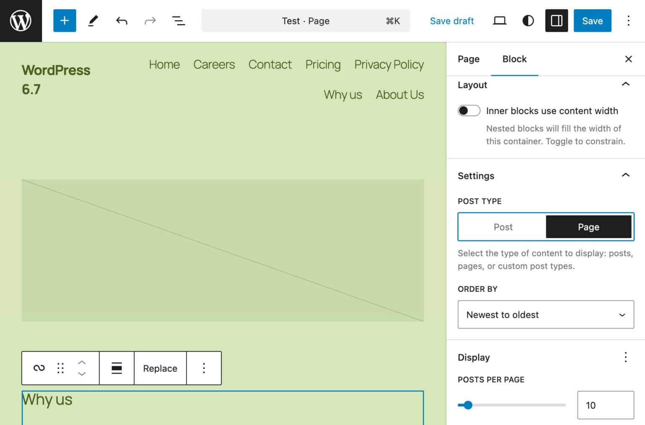Toggle Inner blocks use content width
Image resolution: width=645 pixels, height=425 pixels.
[469, 110]
